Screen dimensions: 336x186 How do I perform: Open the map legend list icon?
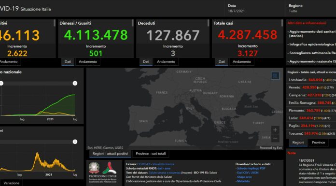coord(275,75)
